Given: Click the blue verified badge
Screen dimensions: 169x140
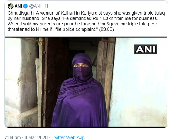Looking at the screenshot, I should [x=25, y=6].
